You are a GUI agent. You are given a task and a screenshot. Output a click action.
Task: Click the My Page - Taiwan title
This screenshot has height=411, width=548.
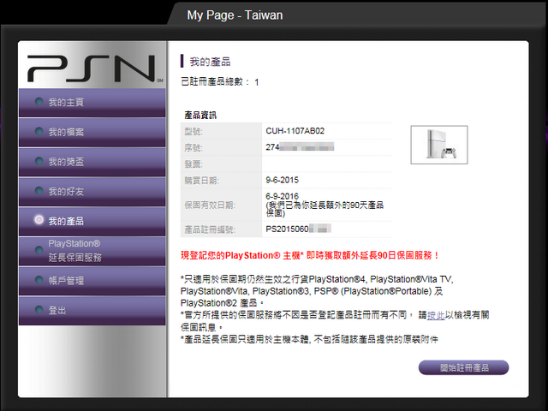235,15
